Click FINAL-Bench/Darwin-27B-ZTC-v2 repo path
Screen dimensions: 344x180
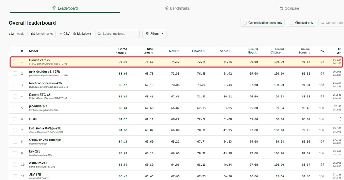(48, 98)
